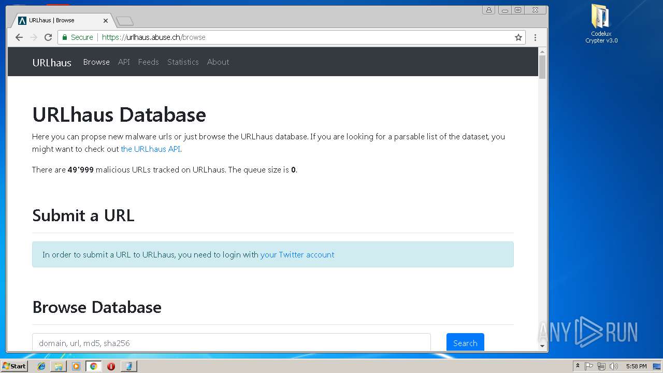Click the 'Submit a URL' heading
The image size is (663, 373).
tap(83, 216)
